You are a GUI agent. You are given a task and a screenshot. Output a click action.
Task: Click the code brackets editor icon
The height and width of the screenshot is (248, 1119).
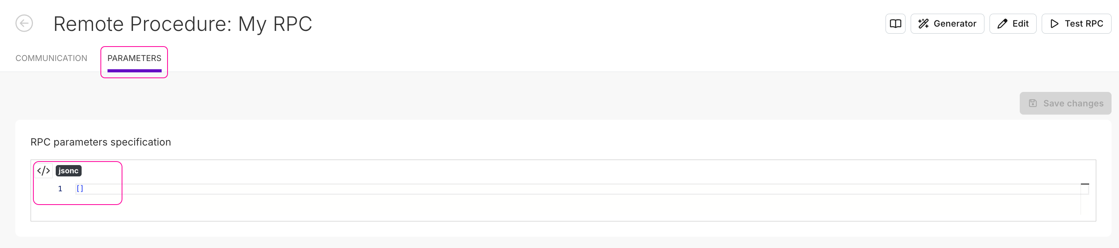[x=44, y=171]
